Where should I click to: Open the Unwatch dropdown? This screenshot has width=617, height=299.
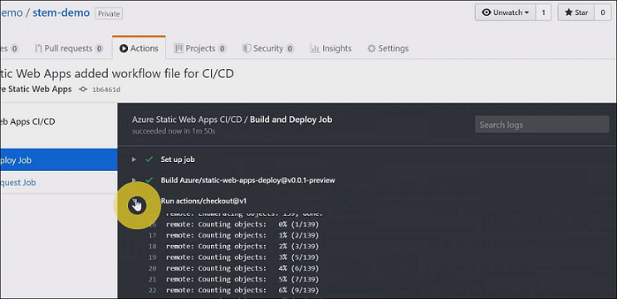(506, 12)
